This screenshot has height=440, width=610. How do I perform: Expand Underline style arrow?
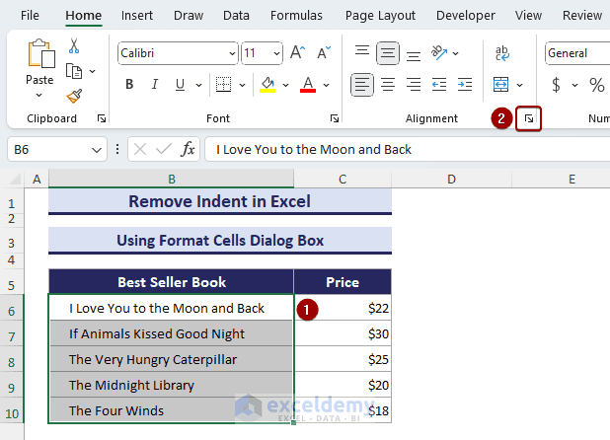198,85
